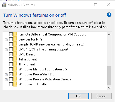Select the TFTP Client label
The image size is (115, 102).
[x=27, y=64]
